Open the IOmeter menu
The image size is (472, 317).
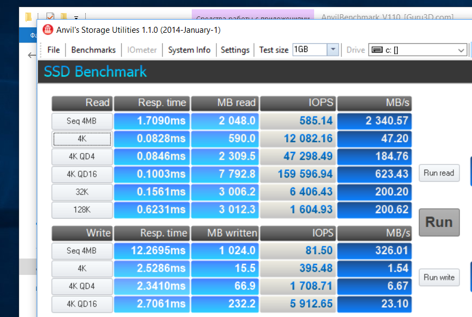point(142,50)
